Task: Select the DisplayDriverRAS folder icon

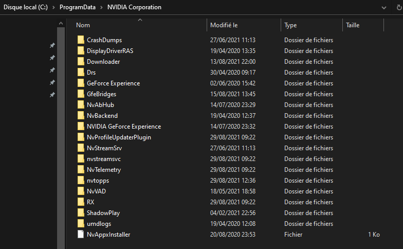Action: point(81,50)
